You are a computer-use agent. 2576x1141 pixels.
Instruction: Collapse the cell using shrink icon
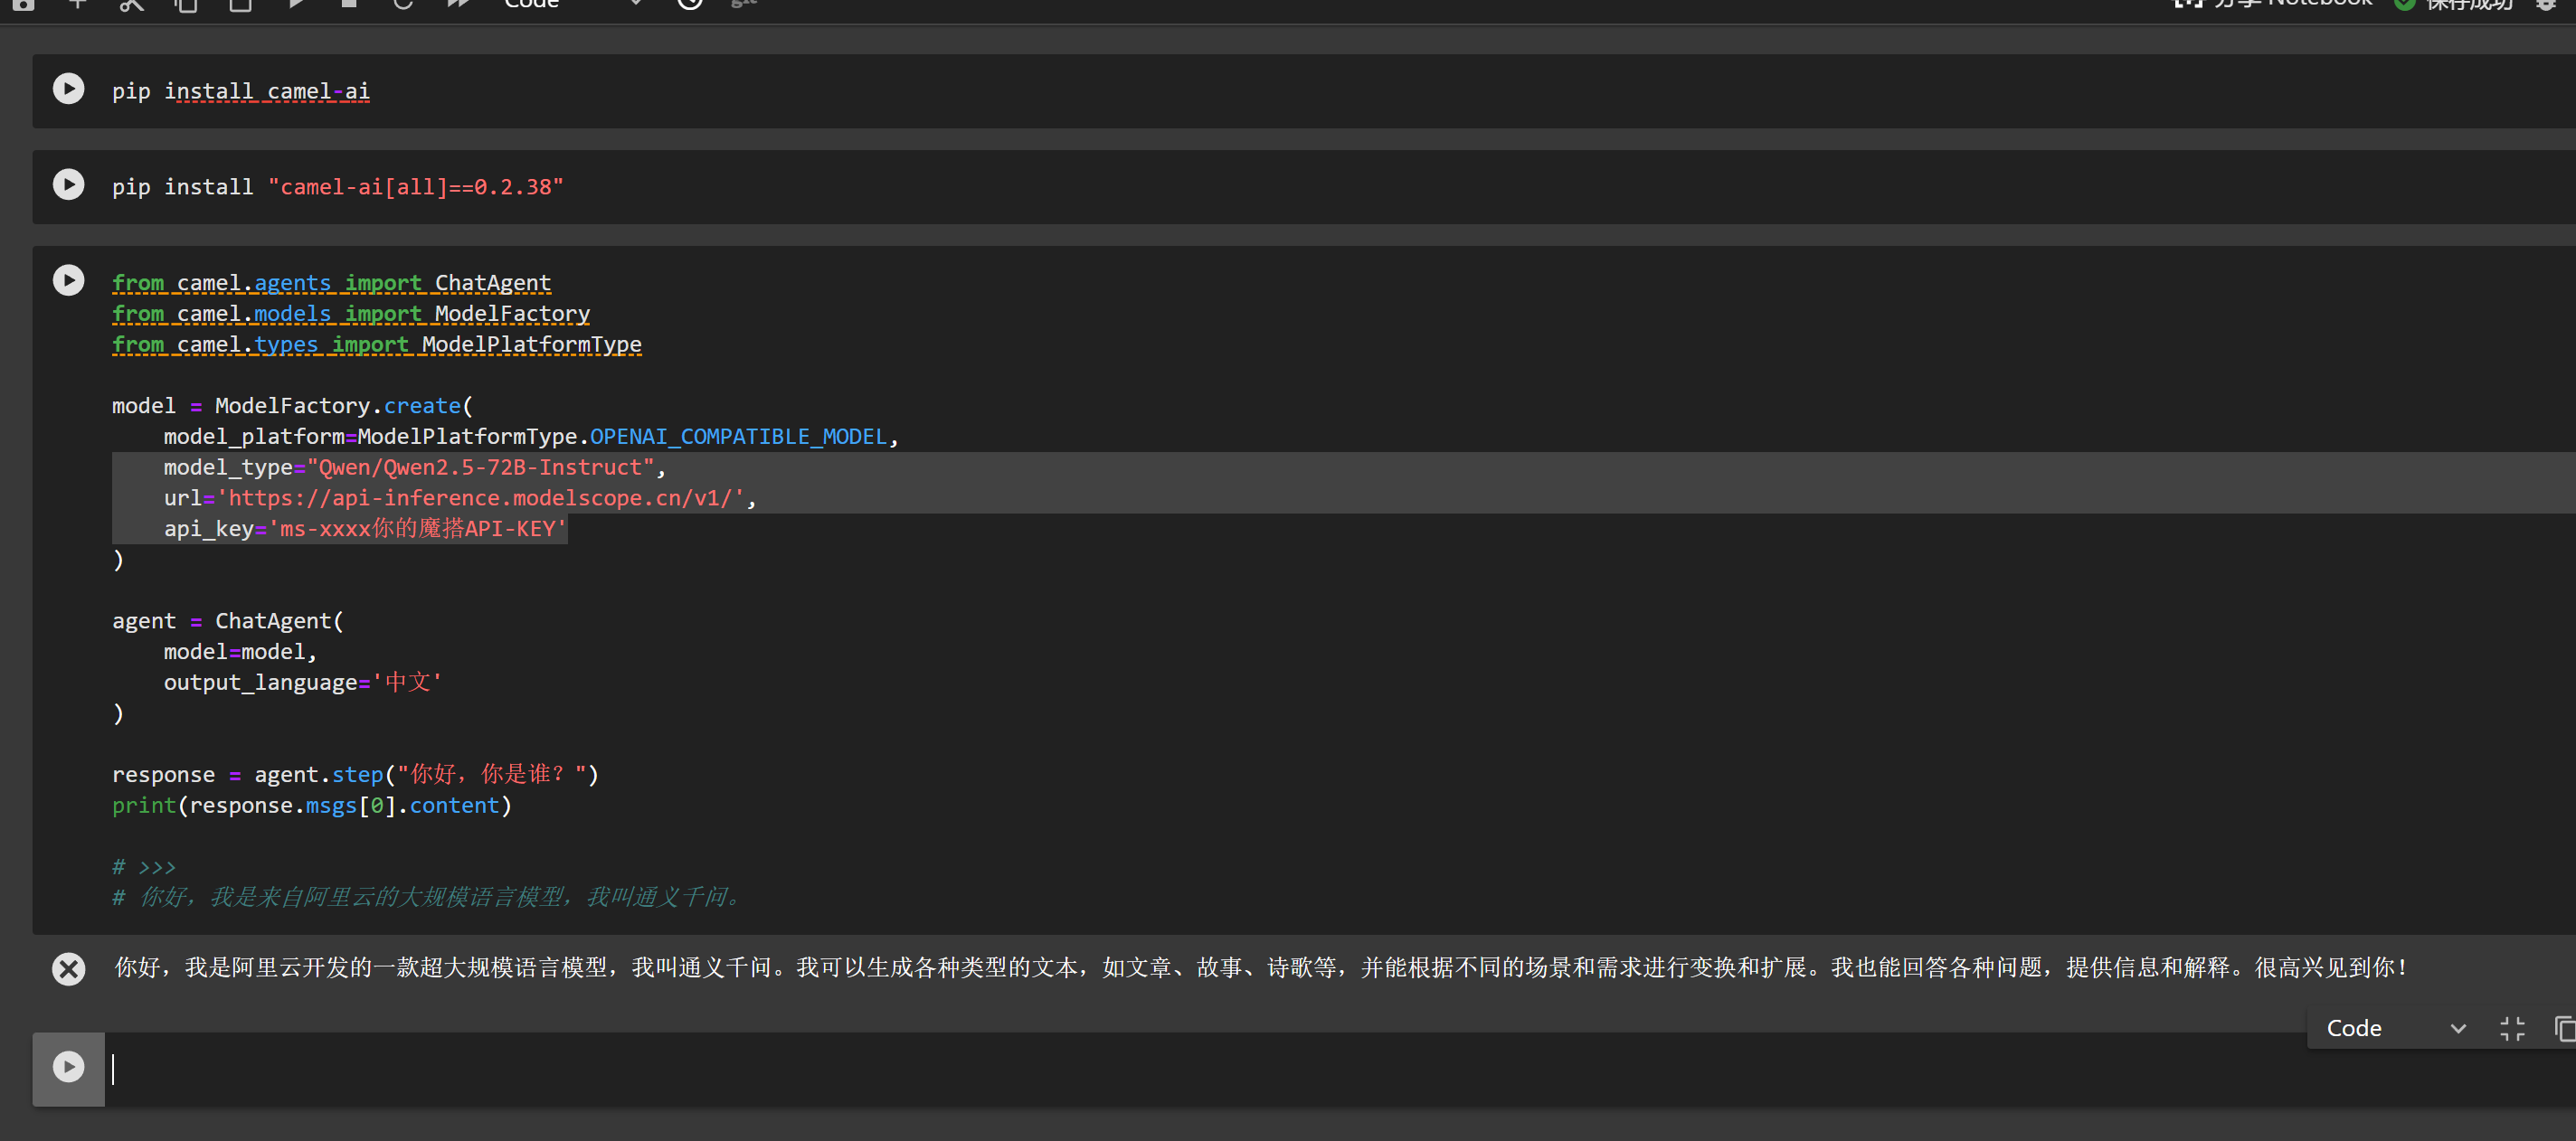tap(2511, 1028)
